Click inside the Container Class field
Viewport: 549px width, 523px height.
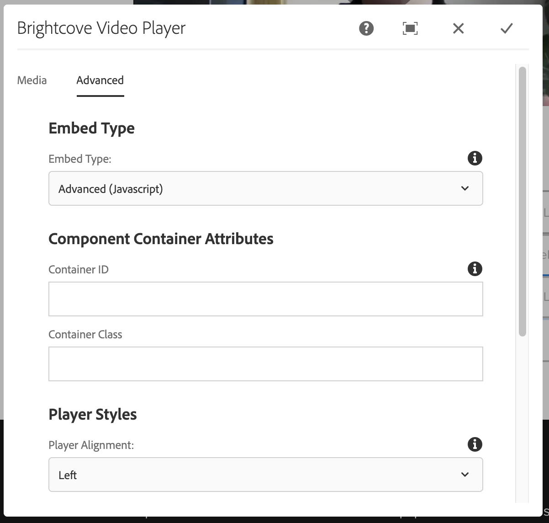[266, 364]
